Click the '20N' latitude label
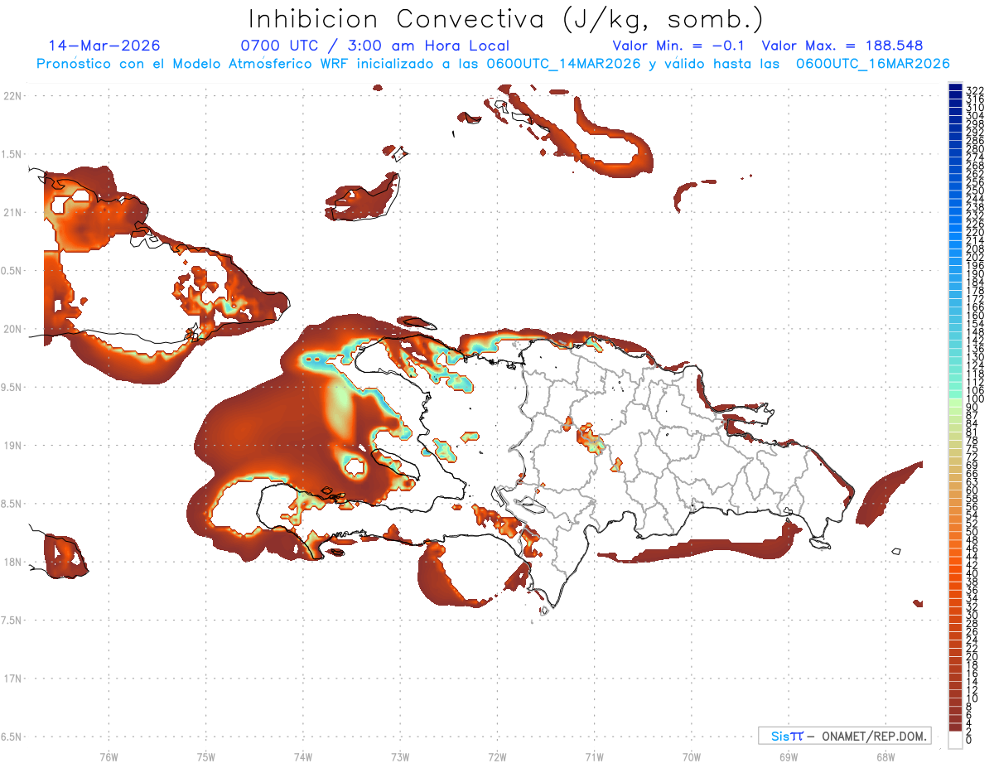 (x=12, y=329)
